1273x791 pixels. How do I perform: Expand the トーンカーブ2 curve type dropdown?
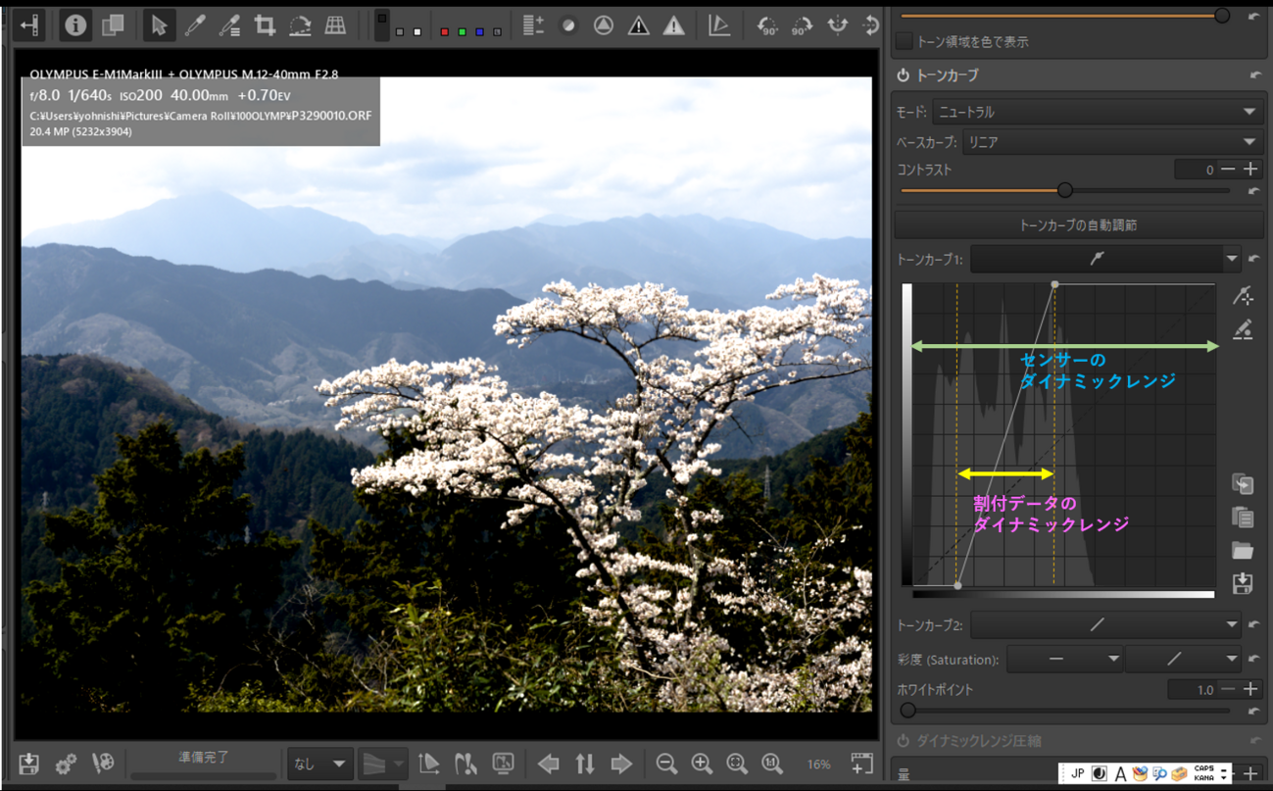(x=1231, y=624)
